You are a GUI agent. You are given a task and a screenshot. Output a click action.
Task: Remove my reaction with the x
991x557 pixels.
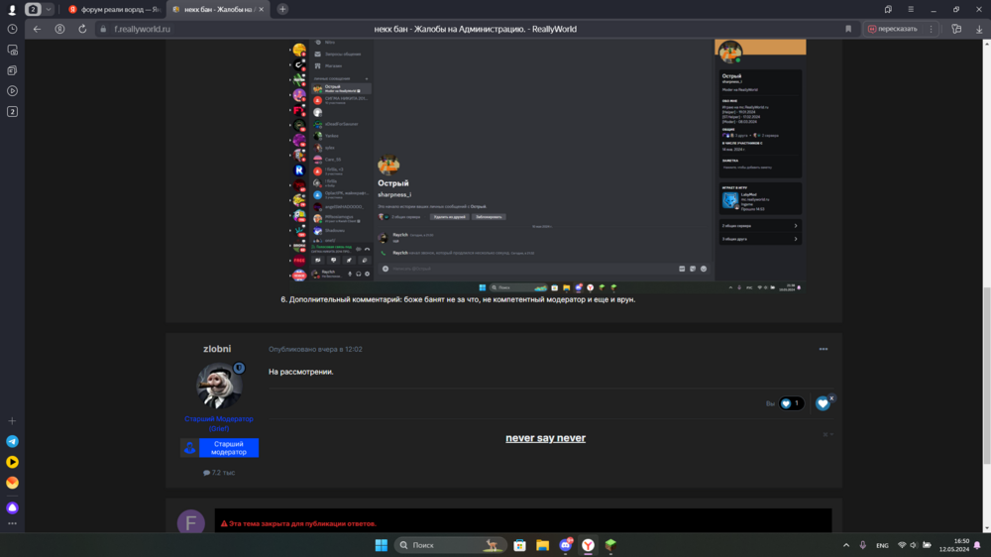831,398
